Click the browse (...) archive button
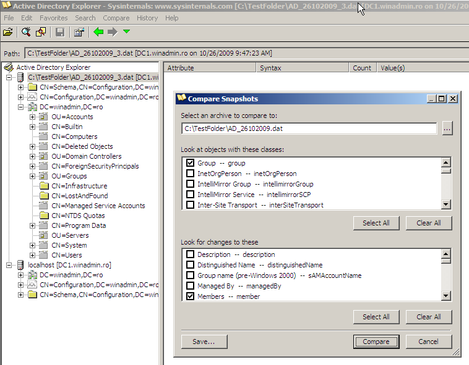The image size is (469, 365). (447, 128)
